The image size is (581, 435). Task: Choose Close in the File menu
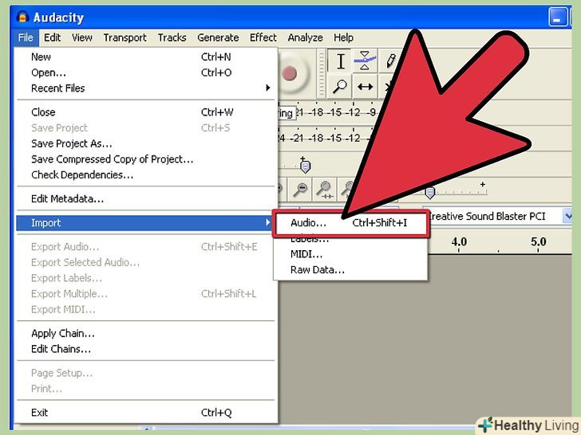[146, 112]
